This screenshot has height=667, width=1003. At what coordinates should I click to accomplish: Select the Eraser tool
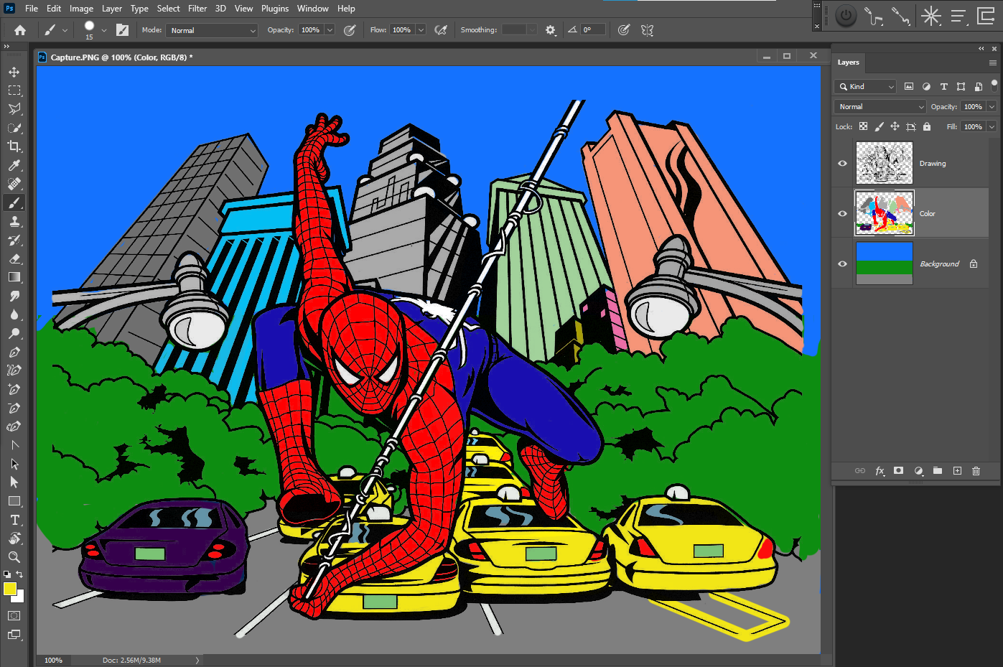pos(14,258)
